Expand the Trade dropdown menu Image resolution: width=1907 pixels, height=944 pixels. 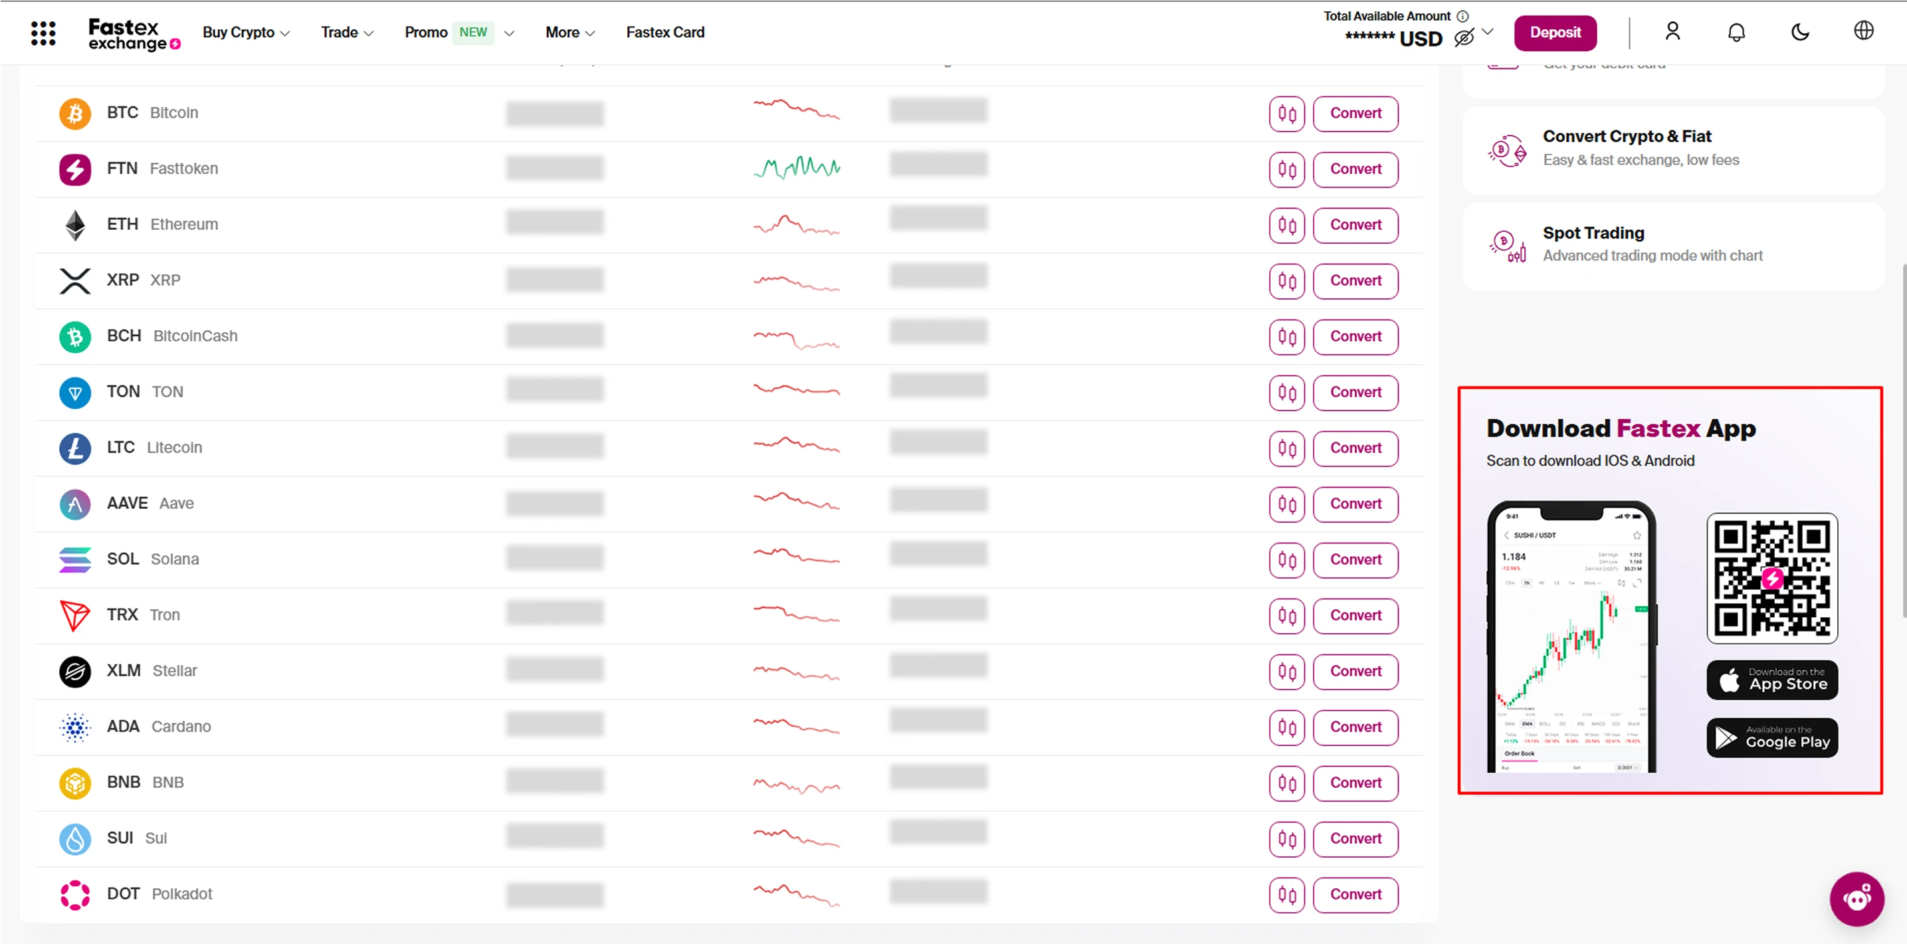(348, 33)
